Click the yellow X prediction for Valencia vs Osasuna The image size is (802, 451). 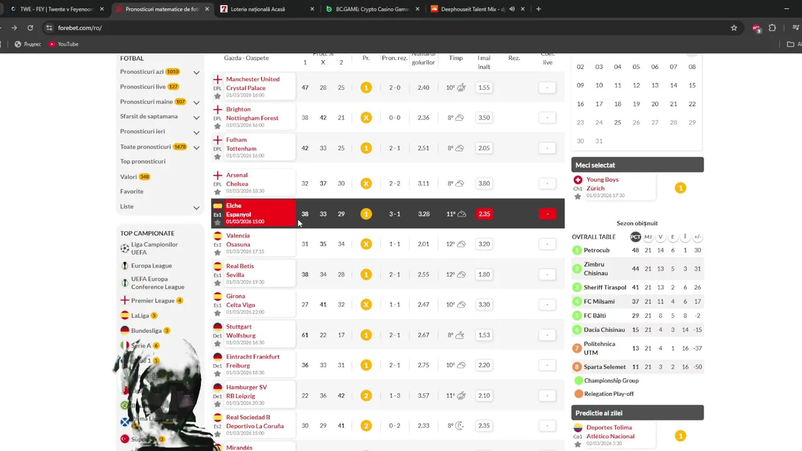point(366,244)
